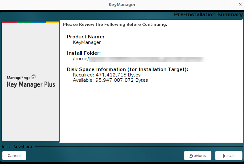Select the 'KeyManager' product name value
Viewport: 244px width, 164px height.
[x=87, y=42]
